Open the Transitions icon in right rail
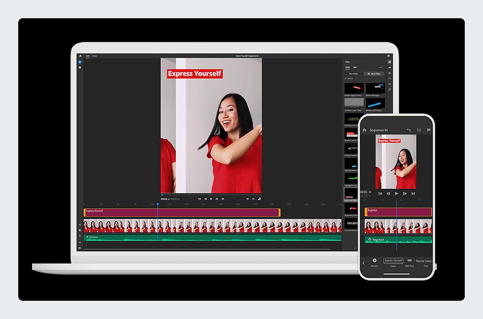 pos(390,67)
